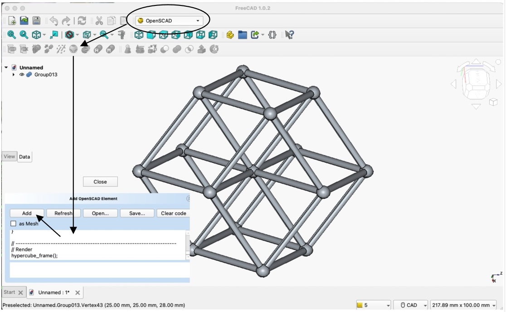
Task: Click the Cut scissors icon
Action: pos(99,21)
